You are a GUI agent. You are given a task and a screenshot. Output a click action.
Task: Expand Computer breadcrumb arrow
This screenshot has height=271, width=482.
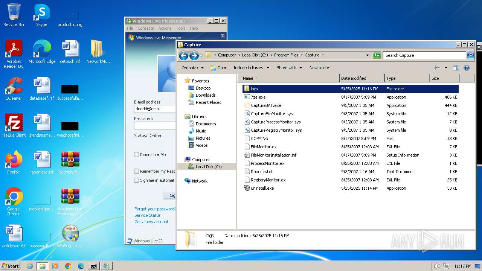239,55
